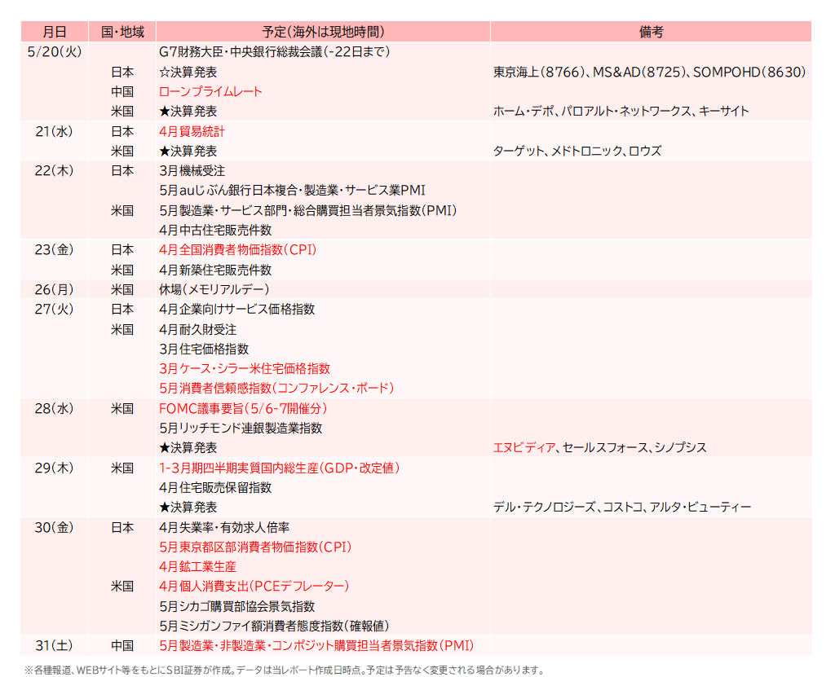Viewport: 835px width, 677px height.
Task: Click the red 'ローンプライムレート' entry
Action: [x=210, y=91]
